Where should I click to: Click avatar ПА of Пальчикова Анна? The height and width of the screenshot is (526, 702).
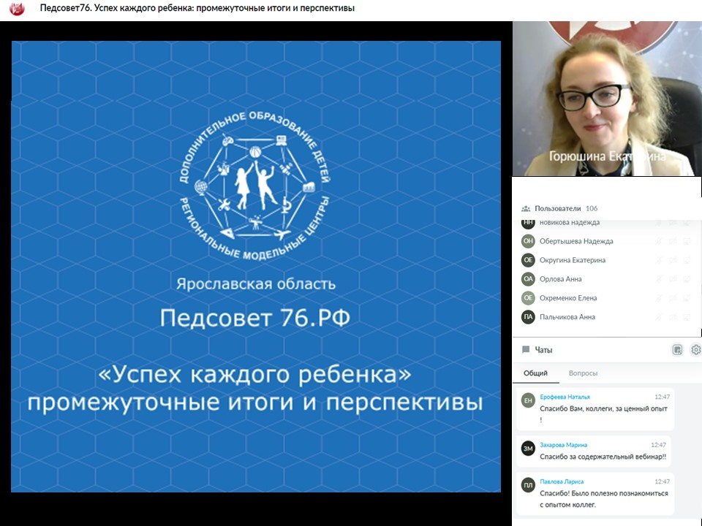(528, 316)
